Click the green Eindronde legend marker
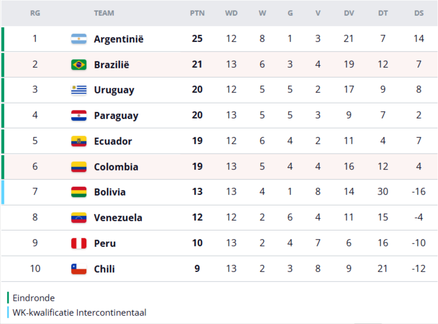The width and height of the screenshot is (438, 324). (9, 298)
